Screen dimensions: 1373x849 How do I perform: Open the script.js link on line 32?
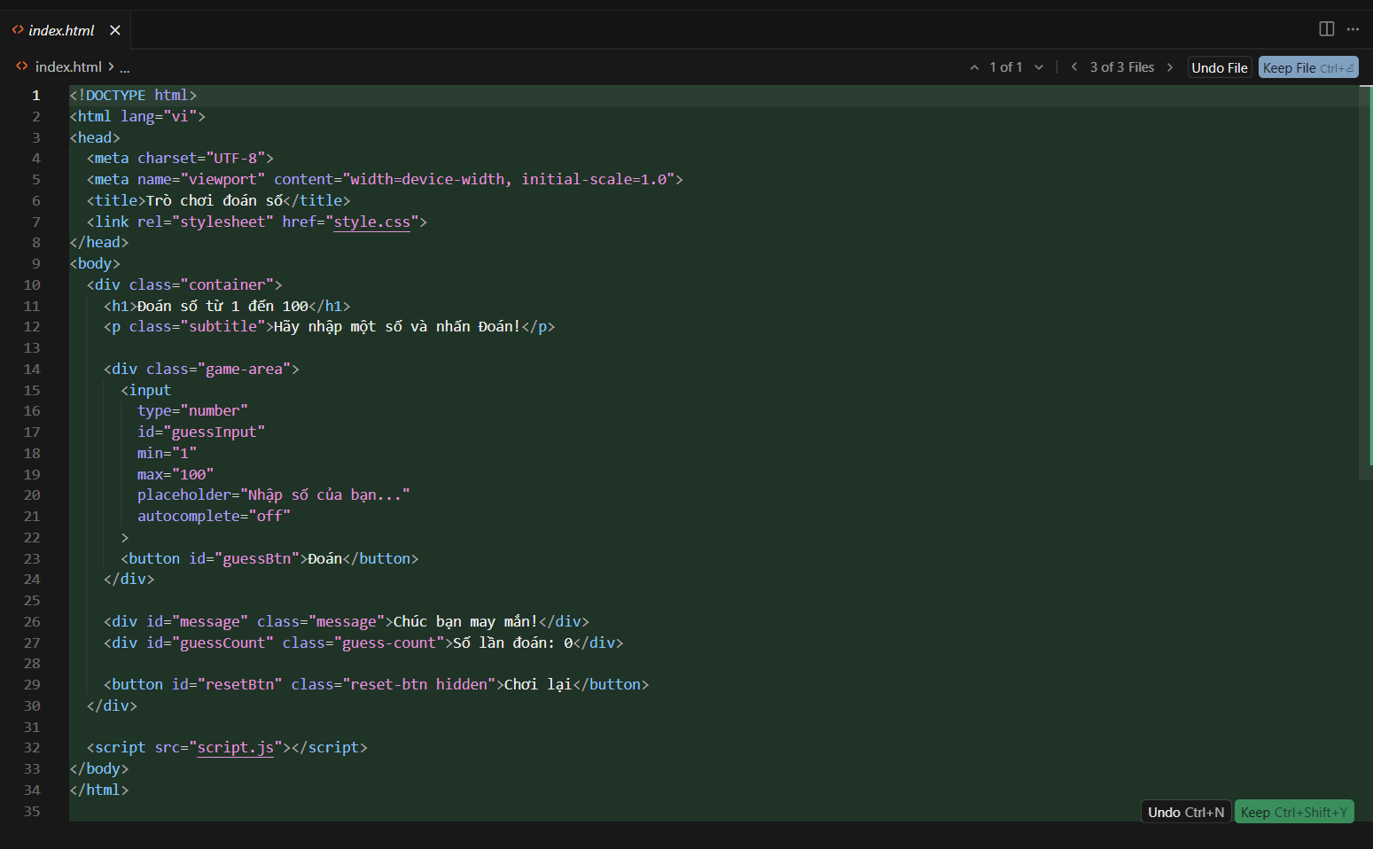point(236,747)
